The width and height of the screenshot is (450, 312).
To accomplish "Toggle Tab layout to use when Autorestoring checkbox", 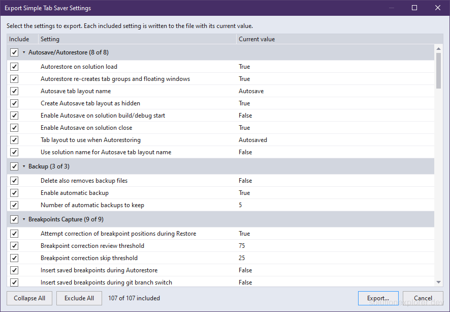I will (x=14, y=140).
